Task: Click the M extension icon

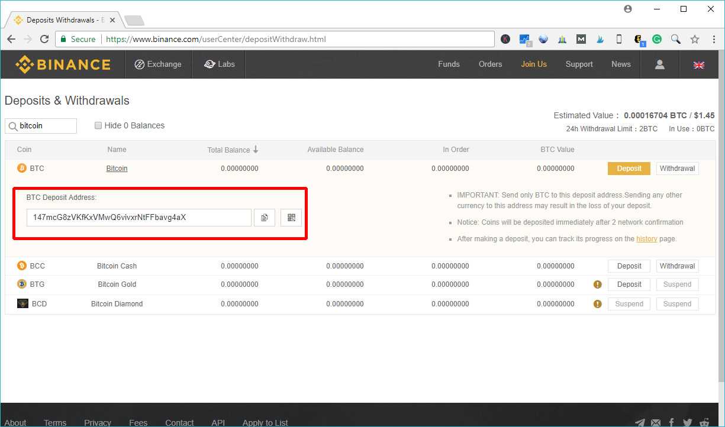Action: coord(581,39)
